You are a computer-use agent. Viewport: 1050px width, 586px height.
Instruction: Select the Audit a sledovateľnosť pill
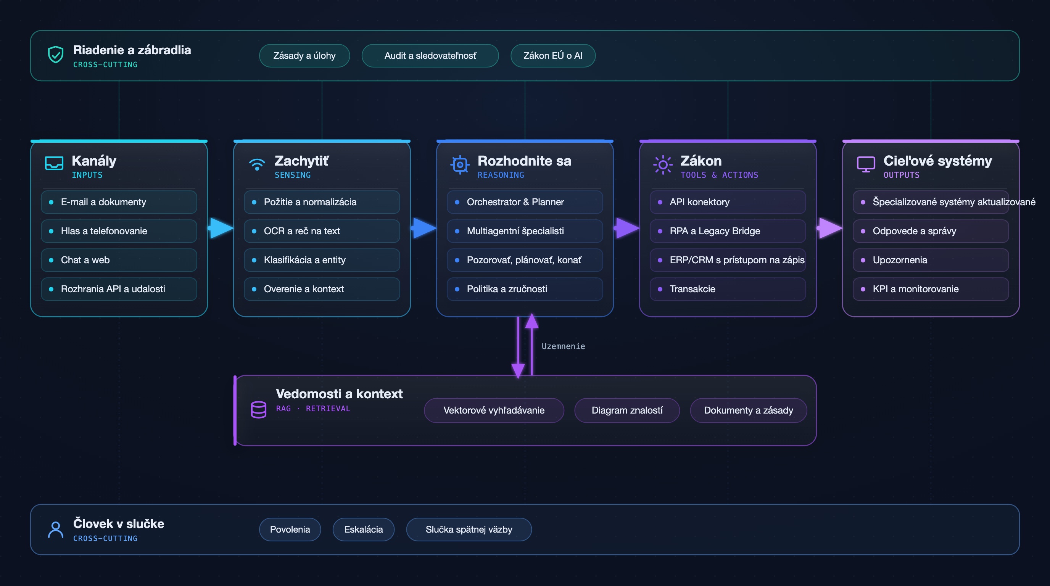[430, 55]
